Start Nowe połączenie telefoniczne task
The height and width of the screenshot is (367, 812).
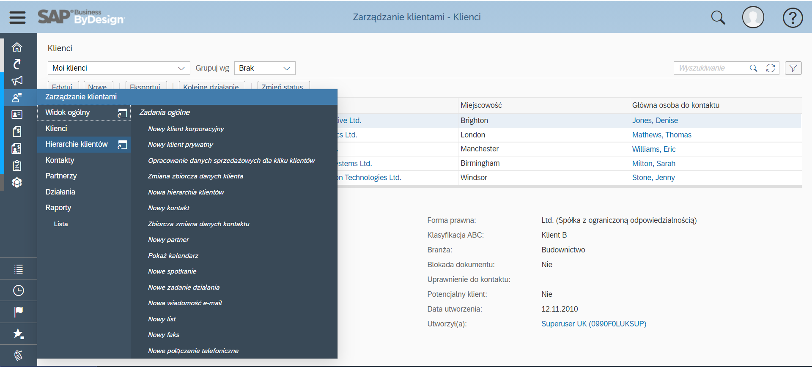coord(193,351)
